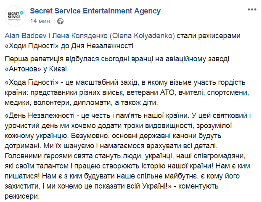Click the words "стали режисерами" in the headline
The height and width of the screenshot is (202, 262).
tap(206, 36)
